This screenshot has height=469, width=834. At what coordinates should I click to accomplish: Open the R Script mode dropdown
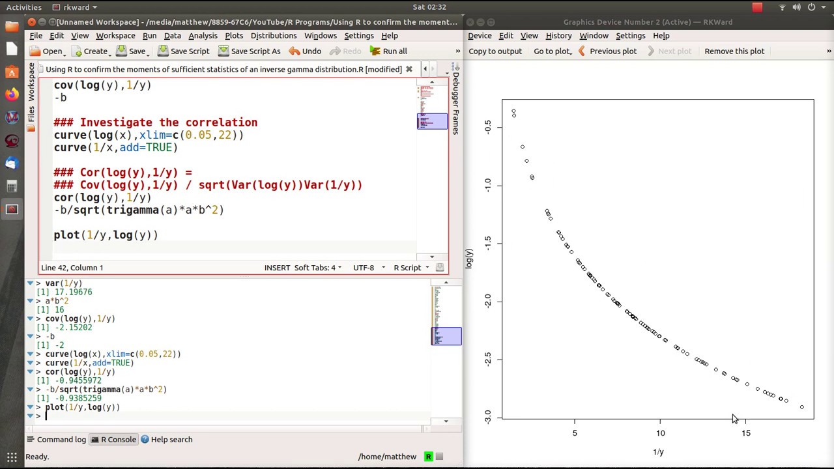412,268
